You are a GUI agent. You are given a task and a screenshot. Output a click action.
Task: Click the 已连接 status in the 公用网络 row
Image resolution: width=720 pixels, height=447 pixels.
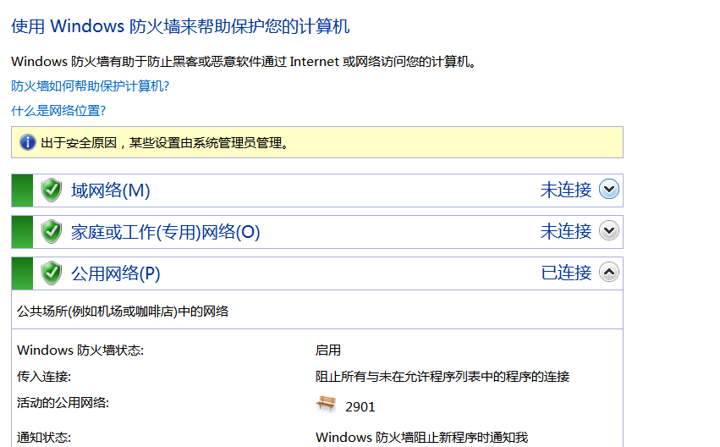pyautogui.click(x=565, y=273)
